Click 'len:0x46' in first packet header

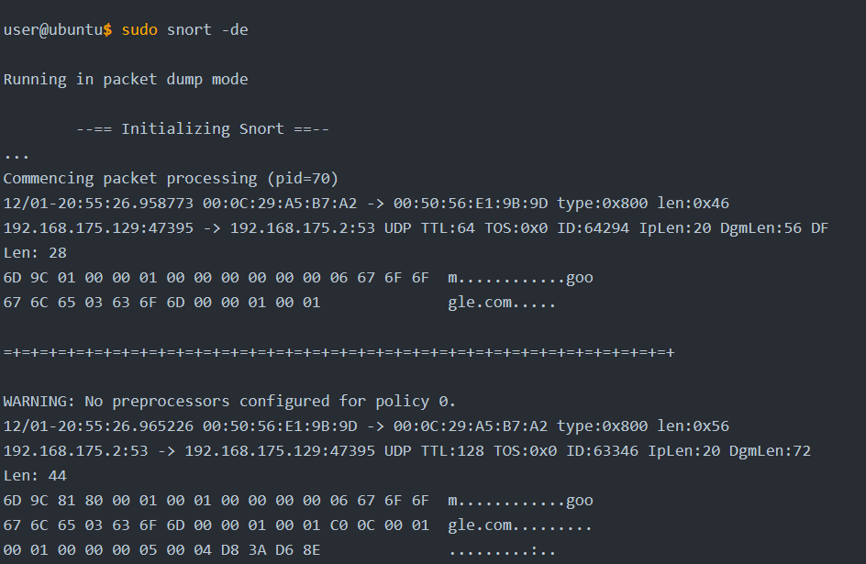pos(694,203)
